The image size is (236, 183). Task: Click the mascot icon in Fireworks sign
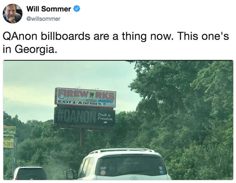pyautogui.click(x=92, y=95)
